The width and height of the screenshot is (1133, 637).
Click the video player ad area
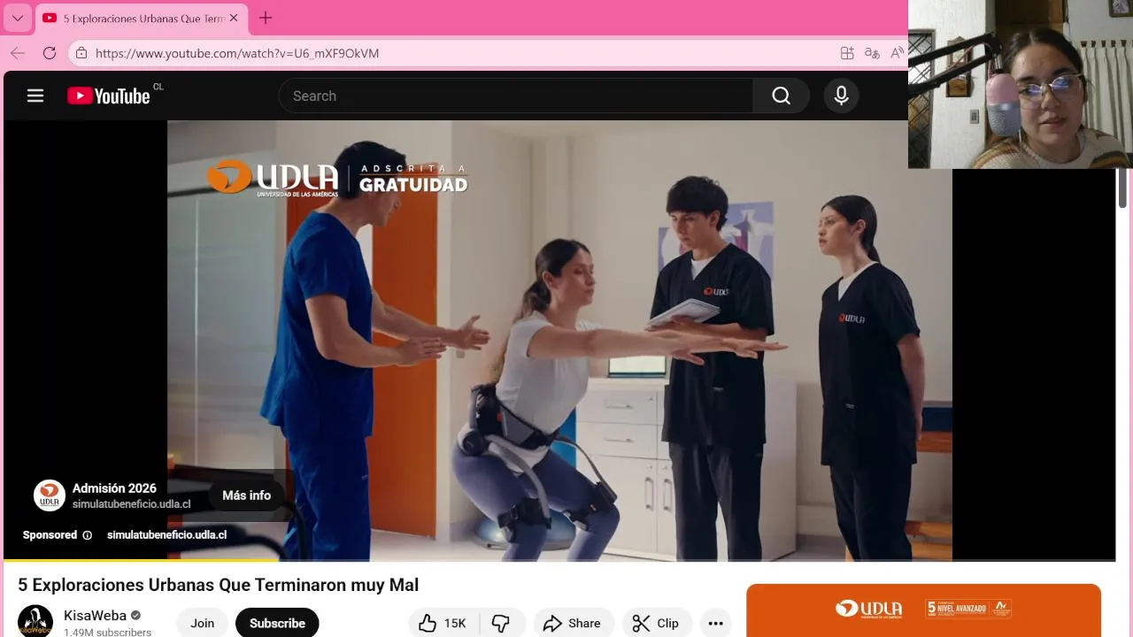tap(559, 341)
